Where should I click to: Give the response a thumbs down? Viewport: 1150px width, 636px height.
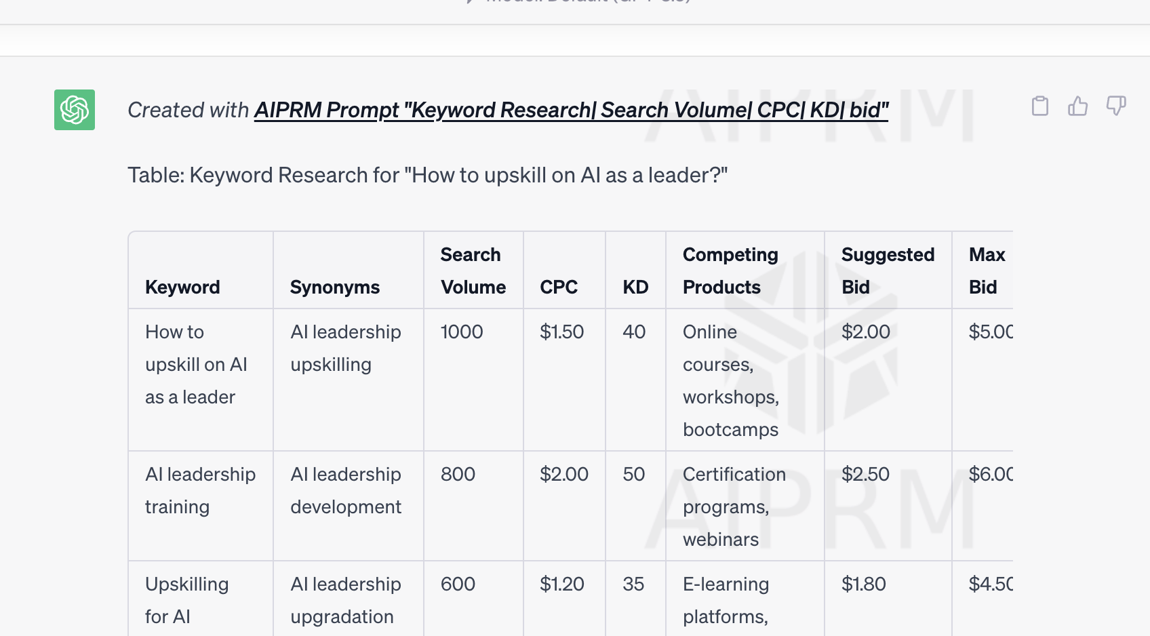pos(1115,106)
